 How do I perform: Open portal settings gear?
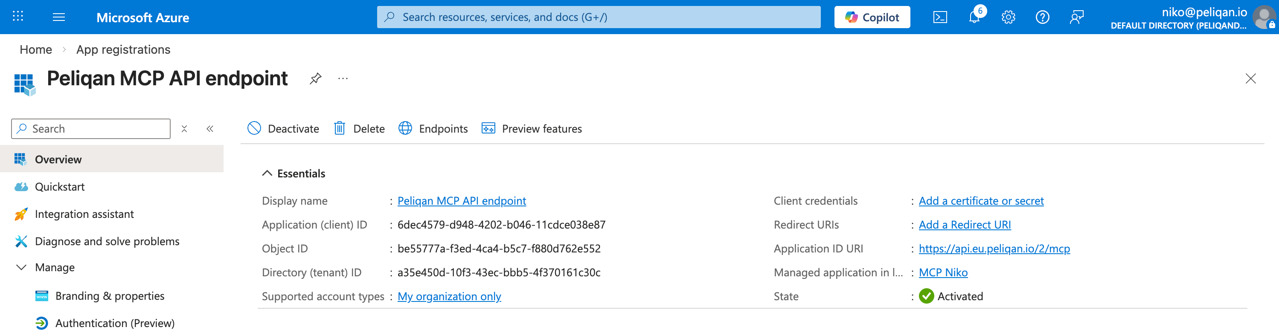[x=1008, y=17]
